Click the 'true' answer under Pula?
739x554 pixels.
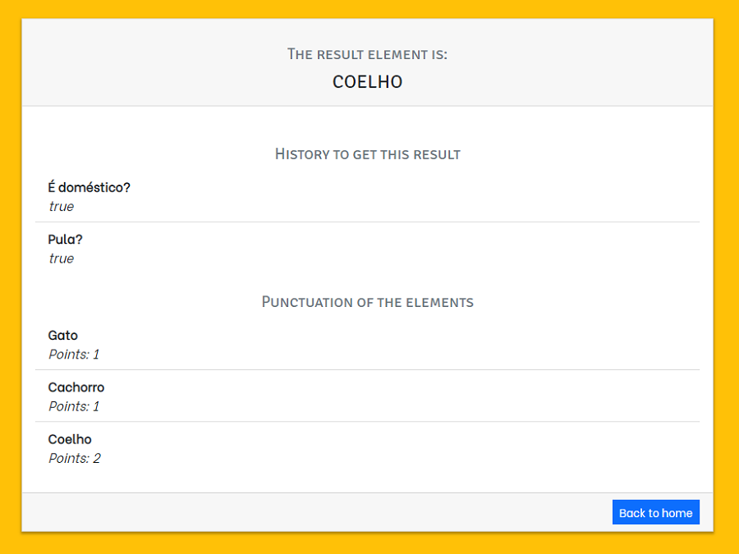click(61, 259)
